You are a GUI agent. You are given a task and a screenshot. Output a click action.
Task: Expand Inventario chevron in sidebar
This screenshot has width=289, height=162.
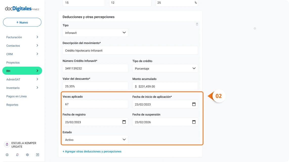click(37, 88)
